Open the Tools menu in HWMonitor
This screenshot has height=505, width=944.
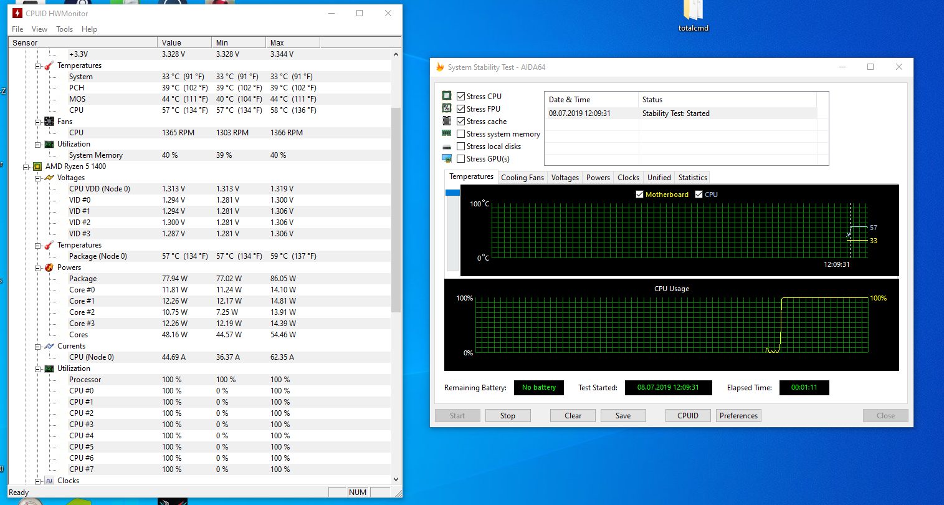pyautogui.click(x=64, y=29)
